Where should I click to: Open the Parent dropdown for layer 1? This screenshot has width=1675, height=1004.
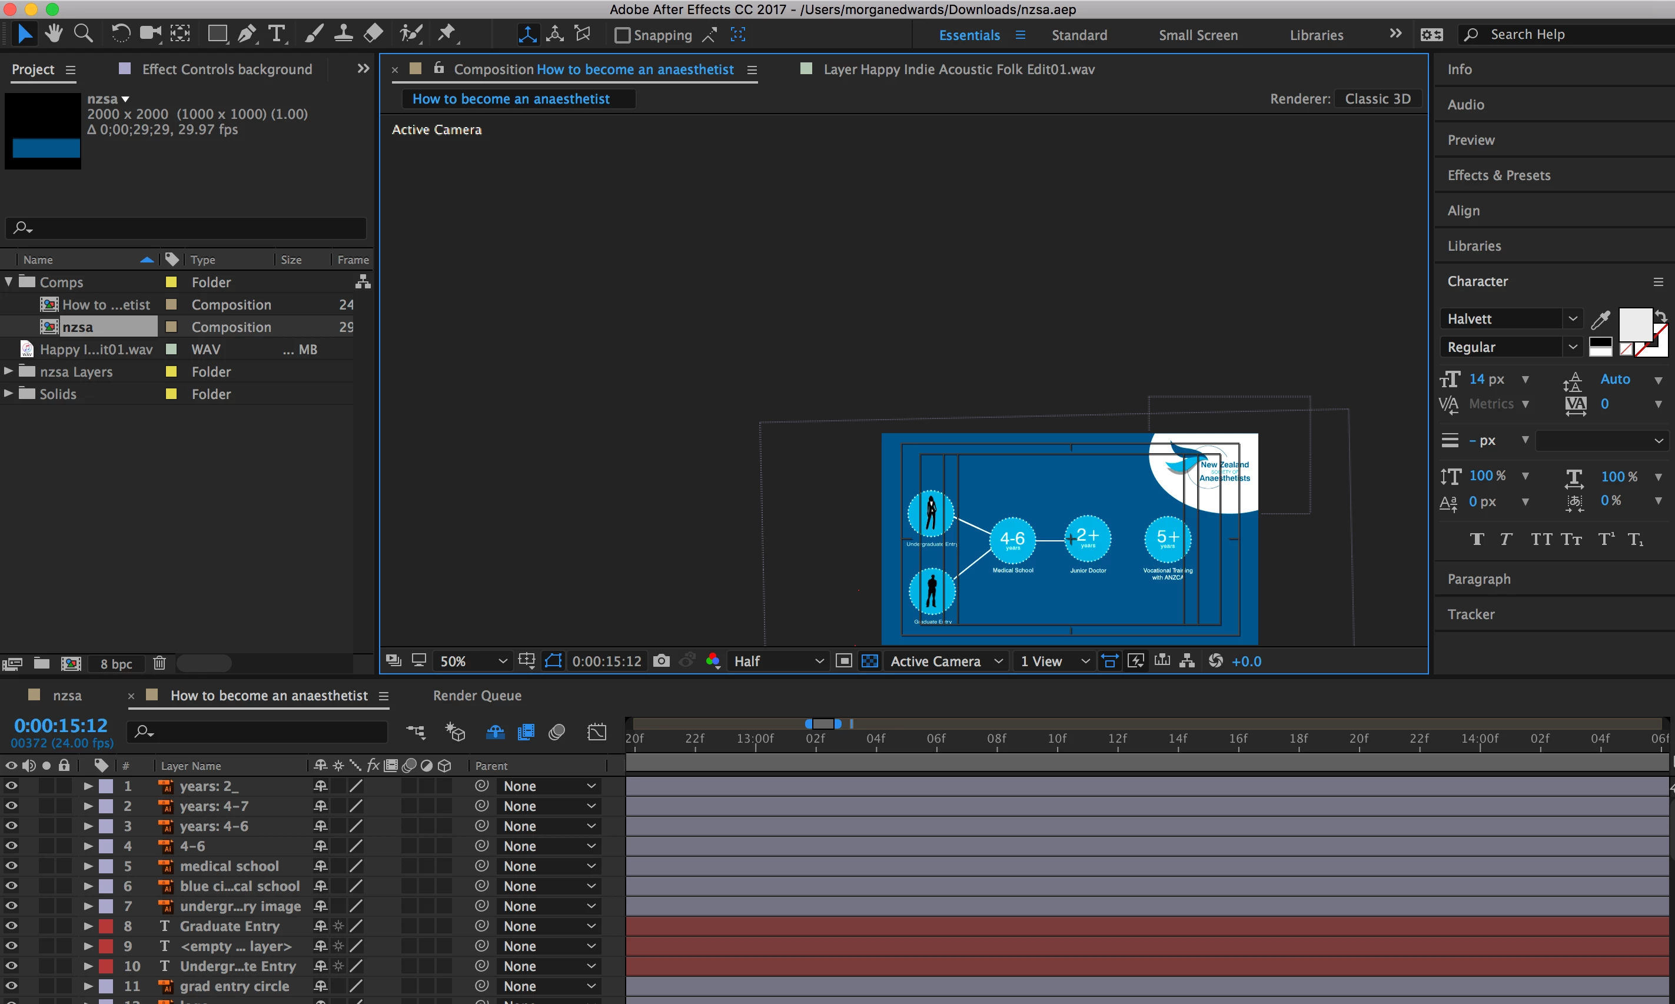(x=549, y=786)
